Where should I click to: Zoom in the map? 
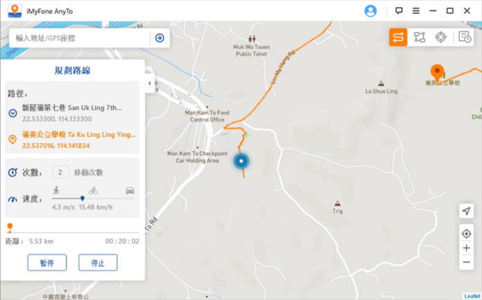pyautogui.click(x=466, y=248)
